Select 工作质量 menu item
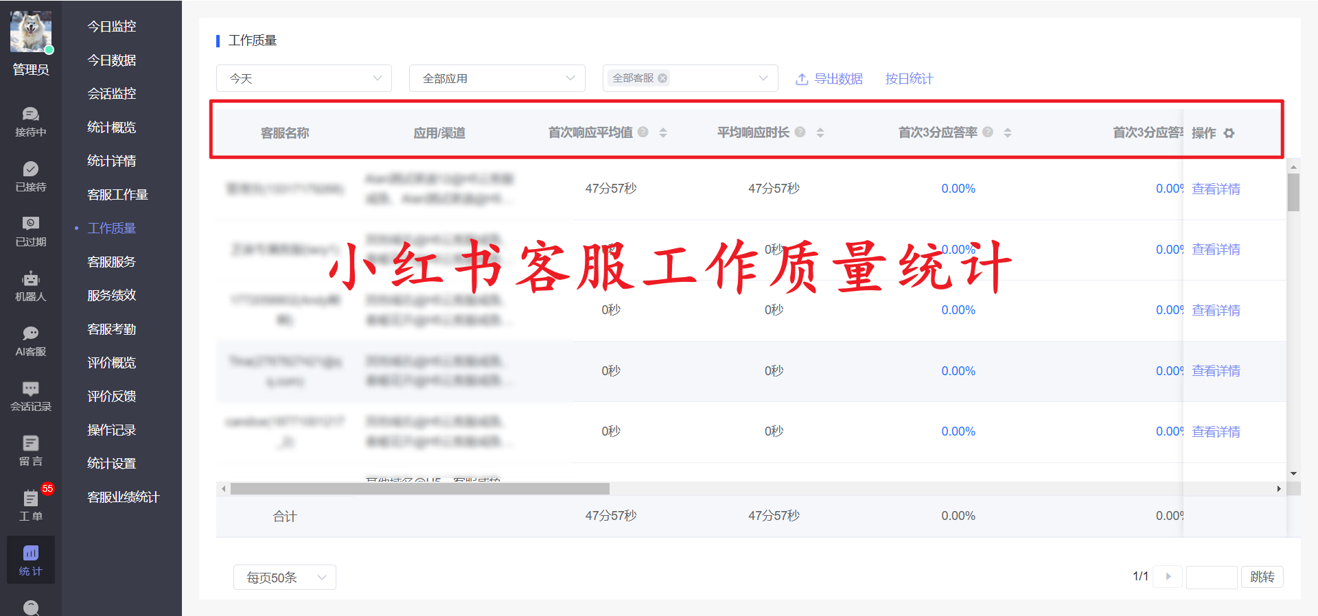Viewport: 1318px width, 616px height. (112, 228)
